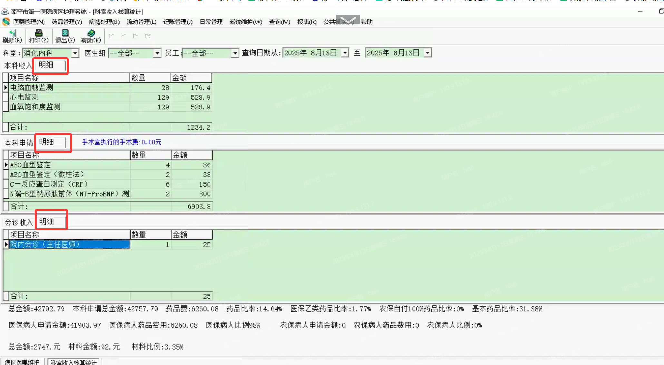Click the 打印 print toolbar icon
The width and height of the screenshot is (664, 365).
[x=38, y=36]
